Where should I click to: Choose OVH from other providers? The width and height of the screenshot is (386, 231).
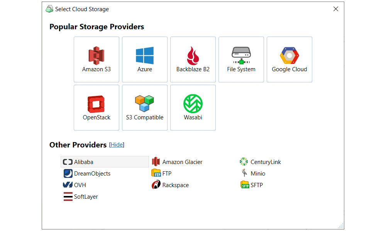[74, 185]
